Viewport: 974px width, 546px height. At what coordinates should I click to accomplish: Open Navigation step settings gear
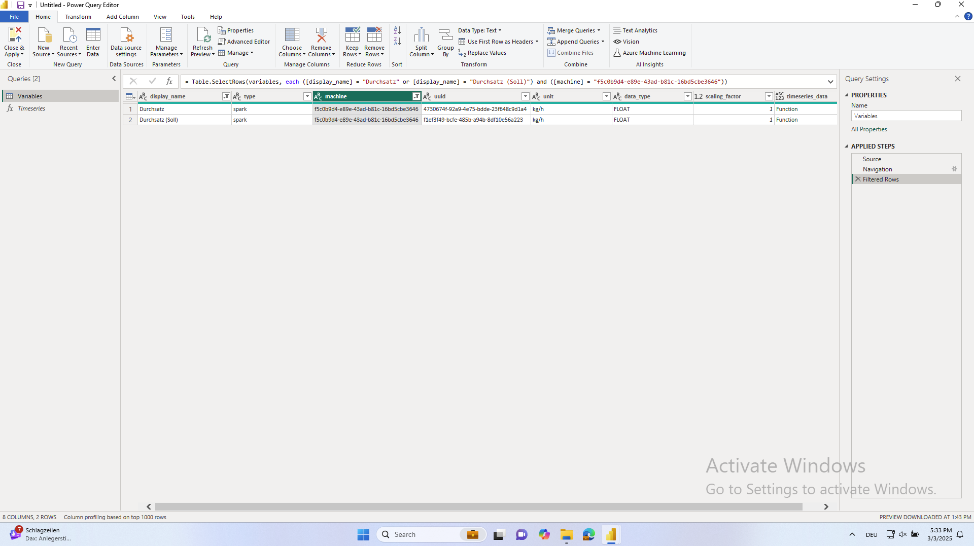pyautogui.click(x=954, y=169)
